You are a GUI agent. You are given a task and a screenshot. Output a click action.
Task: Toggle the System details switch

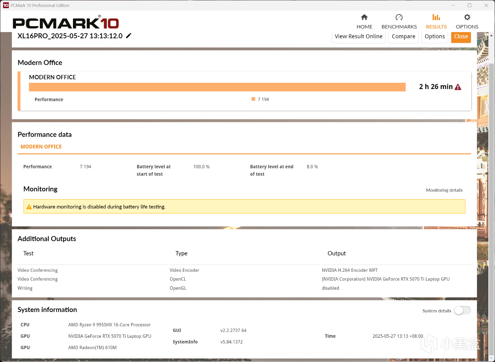pyautogui.click(x=462, y=310)
